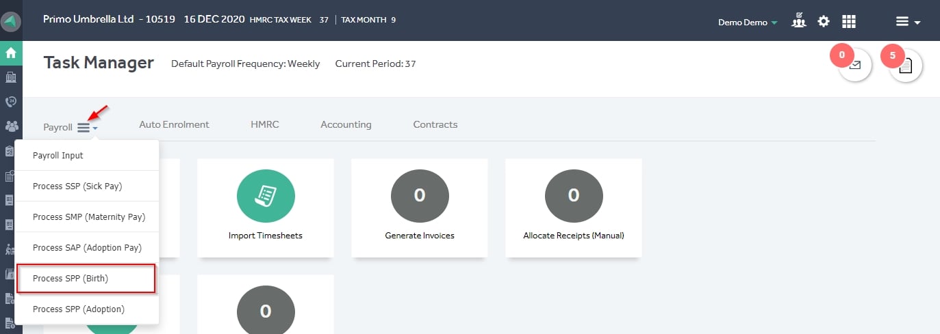Click the green paper-plane logo icon
Image resolution: width=940 pixels, height=334 pixels.
click(11, 20)
